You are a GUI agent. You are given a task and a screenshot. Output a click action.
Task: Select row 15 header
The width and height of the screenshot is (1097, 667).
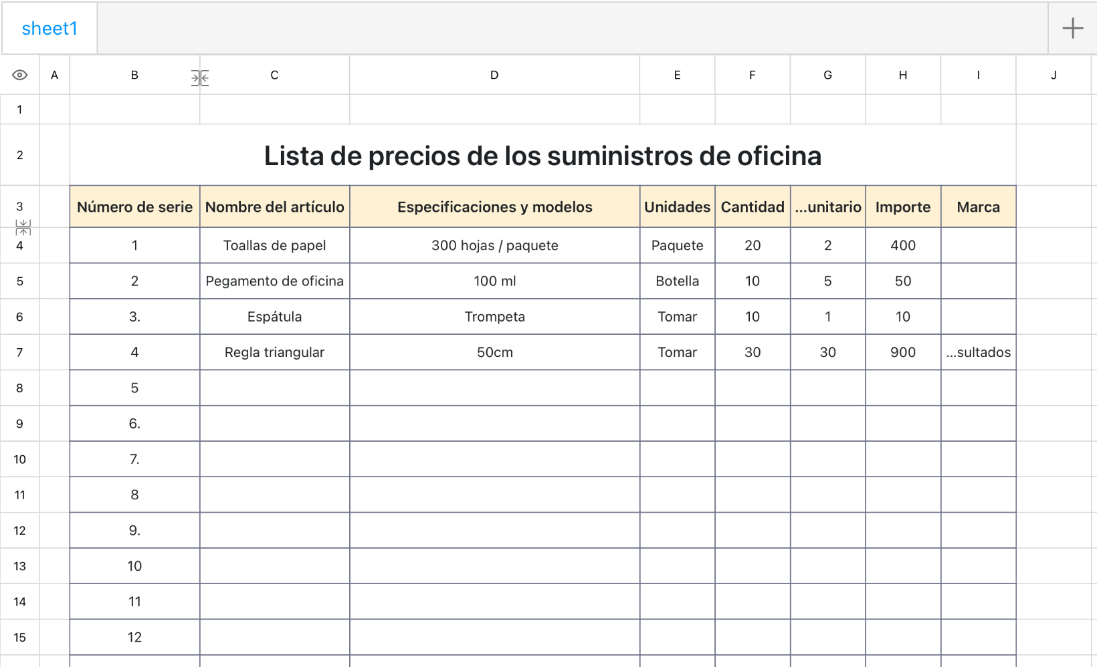pyautogui.click(x=20, y=638)
